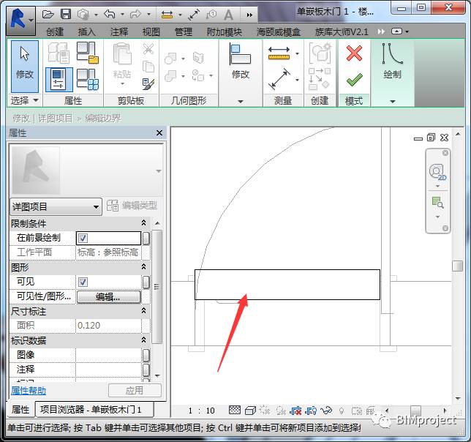Click the Reveal Hidden Elements bulb icon
The width and height of the screenshot is (471, 442).
pyautogui.click(x=342, y=411)
